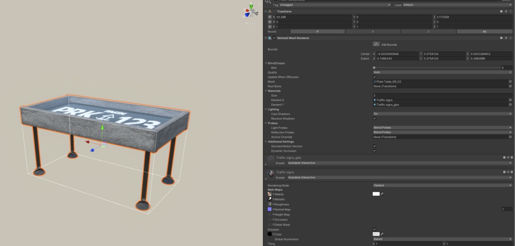Collapse the Additional Settings foldout
515x246 pixels.
coord(266,141)
